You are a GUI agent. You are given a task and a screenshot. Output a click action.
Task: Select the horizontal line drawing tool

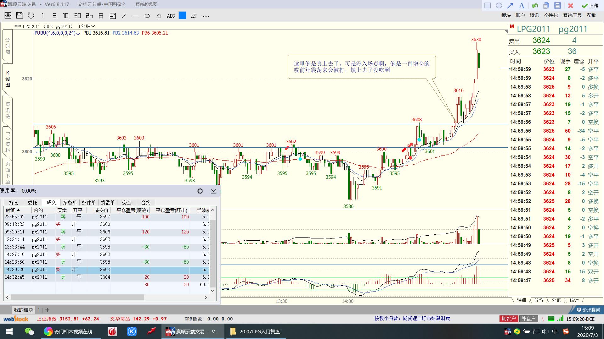136,16
